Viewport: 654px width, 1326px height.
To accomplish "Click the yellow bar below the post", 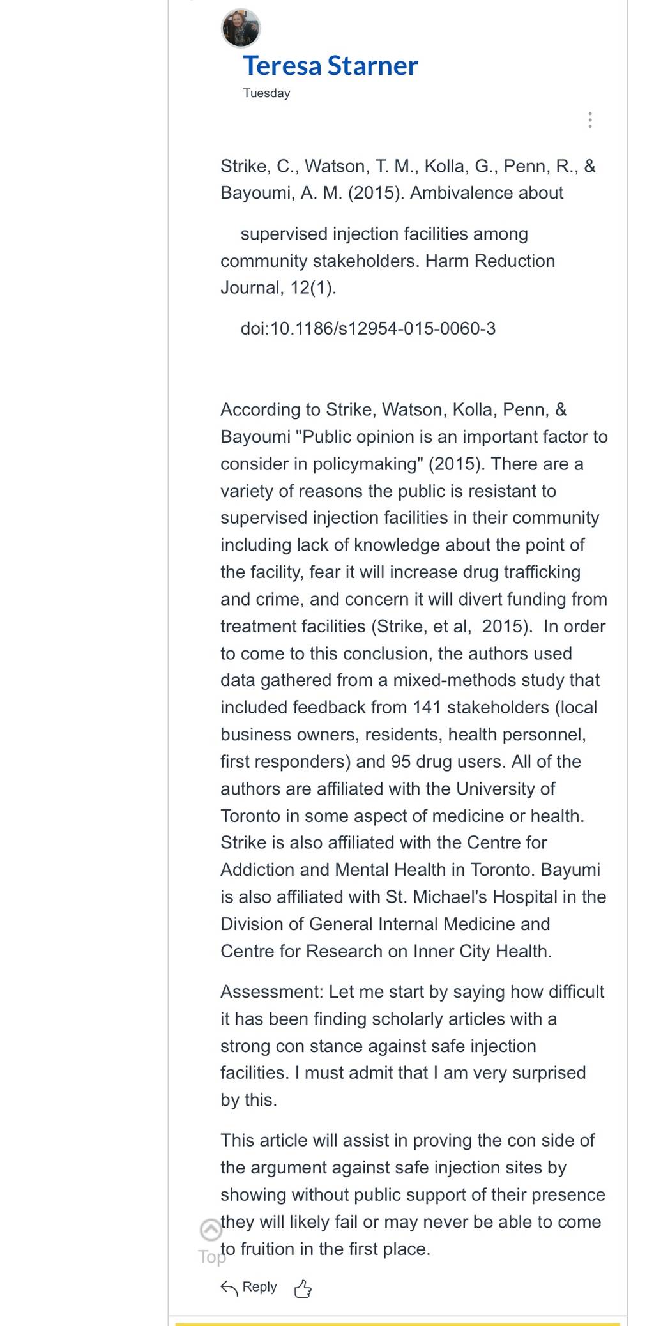I will 397,1323.
